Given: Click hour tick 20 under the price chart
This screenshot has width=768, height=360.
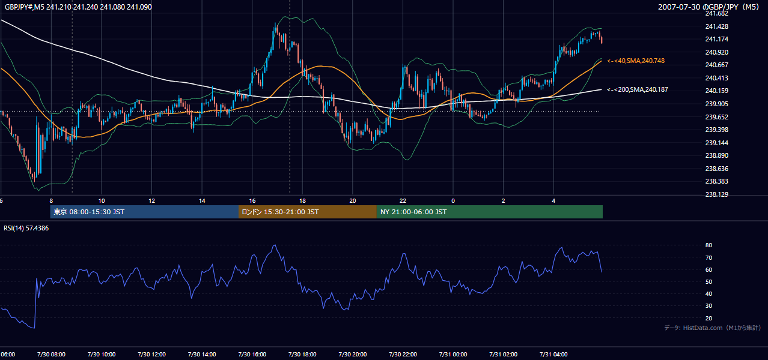Looking at the screenshot, I should (x=353, y=201).
